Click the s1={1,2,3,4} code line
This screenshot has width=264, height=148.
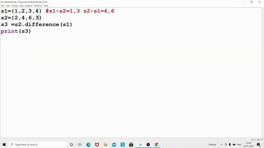[21, 11]
